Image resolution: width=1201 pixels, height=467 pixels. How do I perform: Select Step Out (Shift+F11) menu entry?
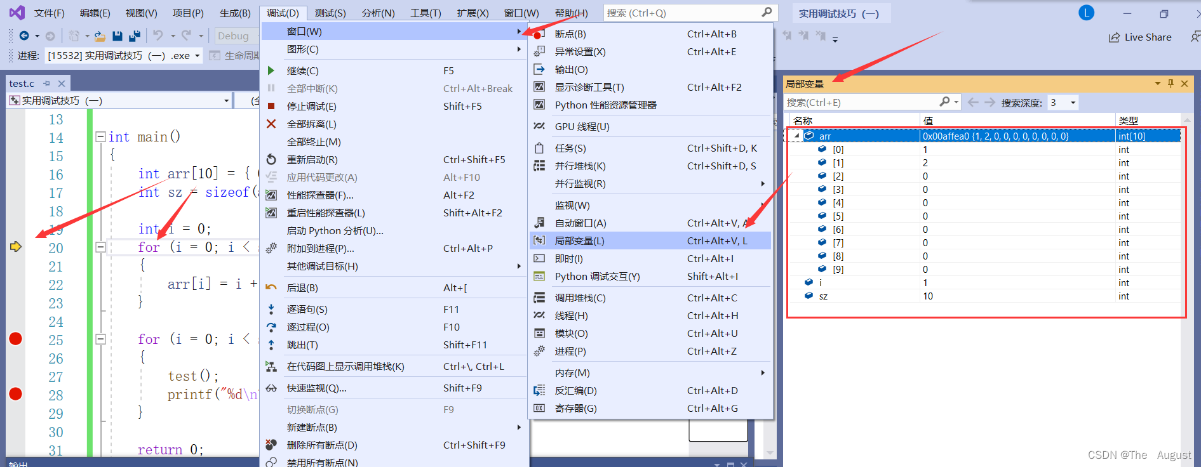coord(394,345)
